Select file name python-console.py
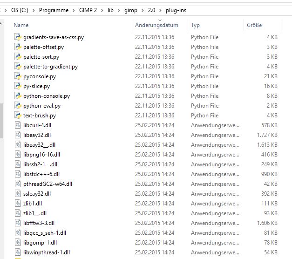This screenshot has height=259, width=292. tap(47, 96)
